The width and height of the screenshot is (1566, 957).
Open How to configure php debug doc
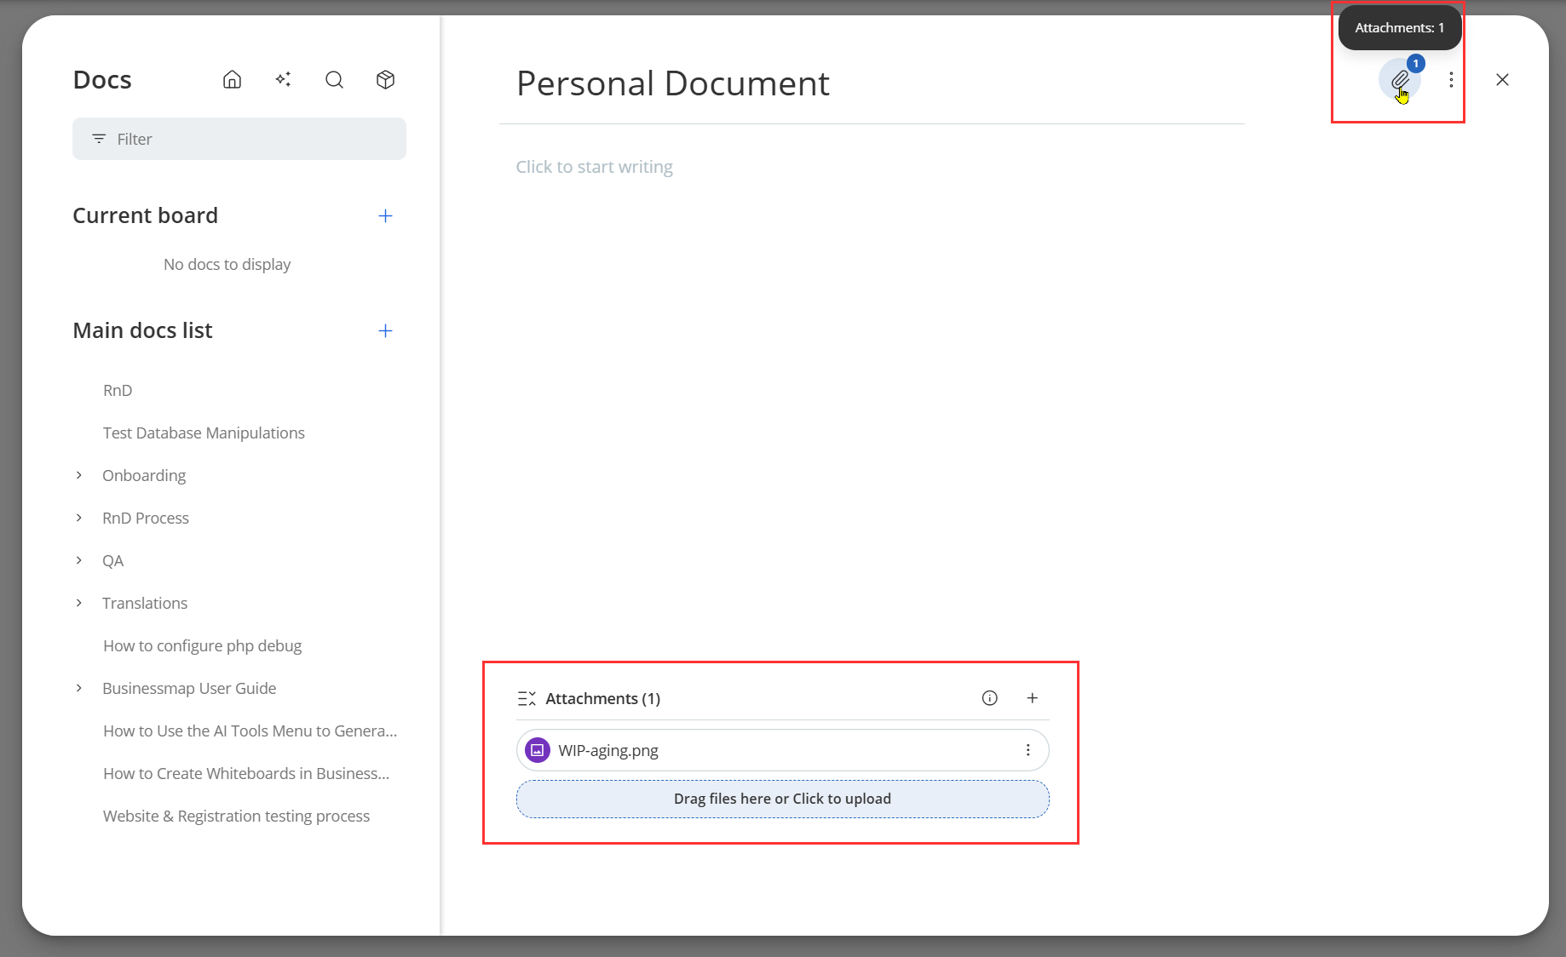(202, 645)
